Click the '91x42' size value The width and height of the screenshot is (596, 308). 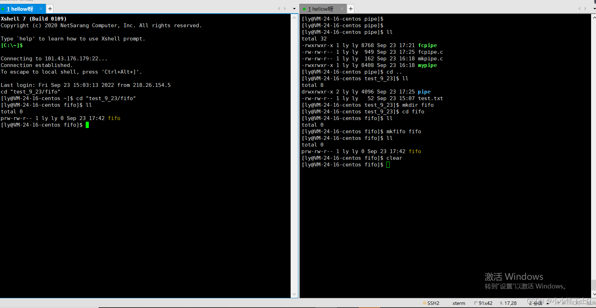click(x=485, y=303)
